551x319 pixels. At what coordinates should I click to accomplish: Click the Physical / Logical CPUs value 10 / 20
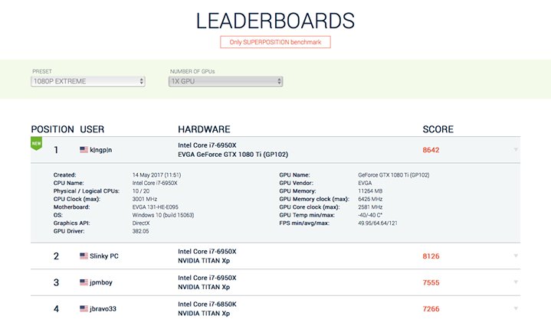141,191
